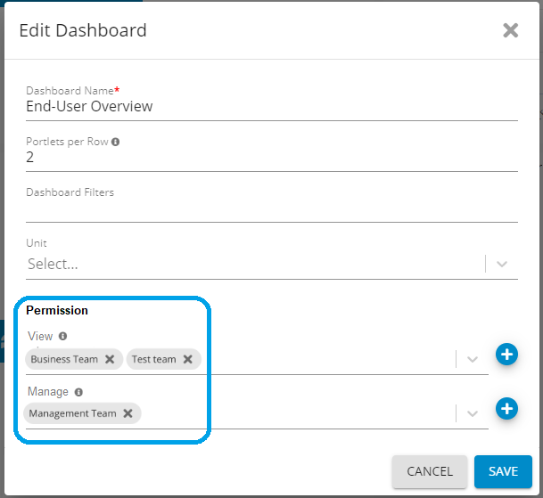The height and width of the screenshot is (498, 543).
Task: Save the dashboard changes
Action: point(503,471)
